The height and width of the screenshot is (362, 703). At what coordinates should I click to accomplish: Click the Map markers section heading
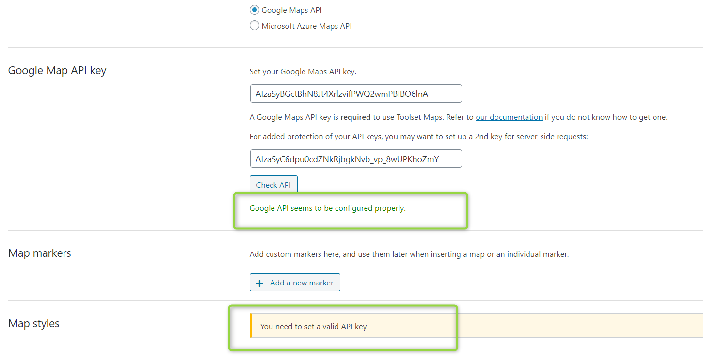pyautogui.click(x=40, y=253)
